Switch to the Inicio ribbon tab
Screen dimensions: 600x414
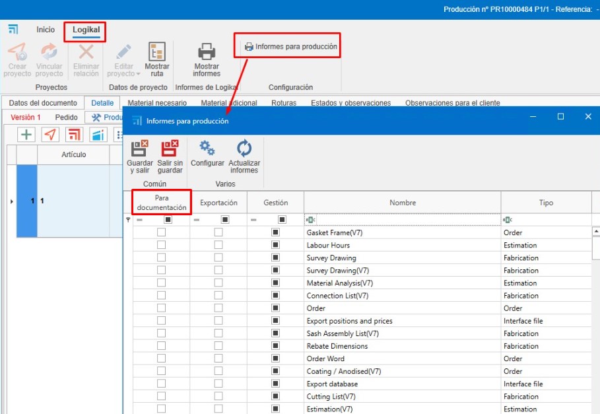pos(46,30)
